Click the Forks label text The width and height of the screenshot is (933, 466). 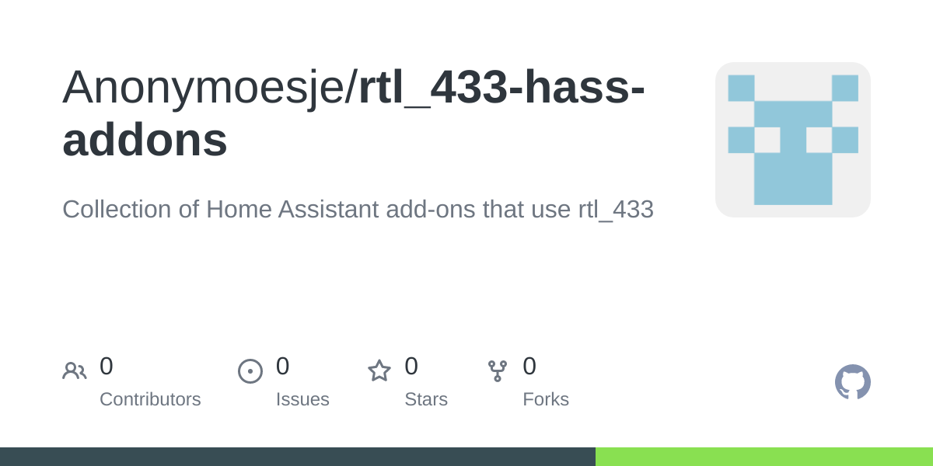tap(546, 399)
